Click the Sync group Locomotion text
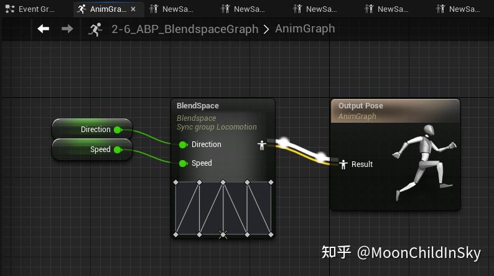Screen dimensions: 494x276 [217, 127]
